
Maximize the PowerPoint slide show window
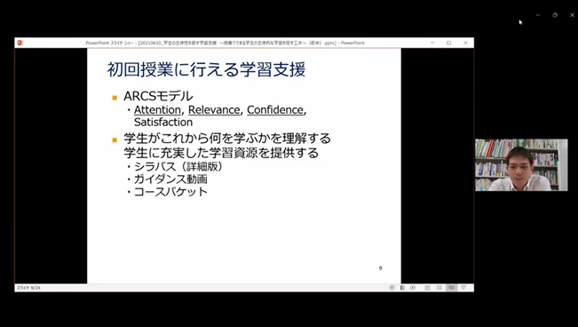click(x=449, y=43)
